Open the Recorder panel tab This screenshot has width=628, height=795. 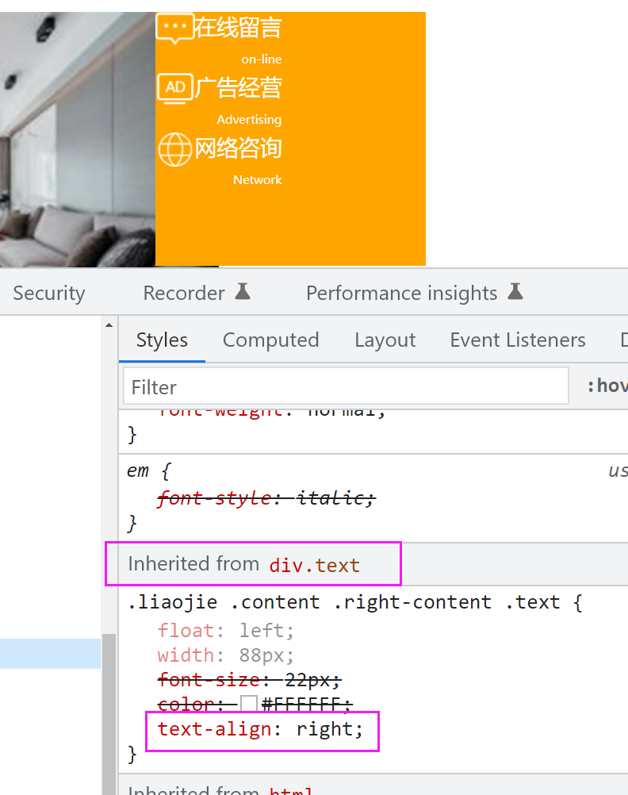184,293
